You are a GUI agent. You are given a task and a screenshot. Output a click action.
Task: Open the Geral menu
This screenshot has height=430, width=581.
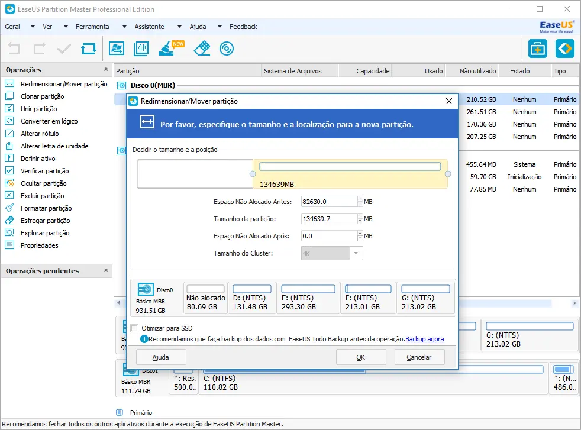click(12, 27)
